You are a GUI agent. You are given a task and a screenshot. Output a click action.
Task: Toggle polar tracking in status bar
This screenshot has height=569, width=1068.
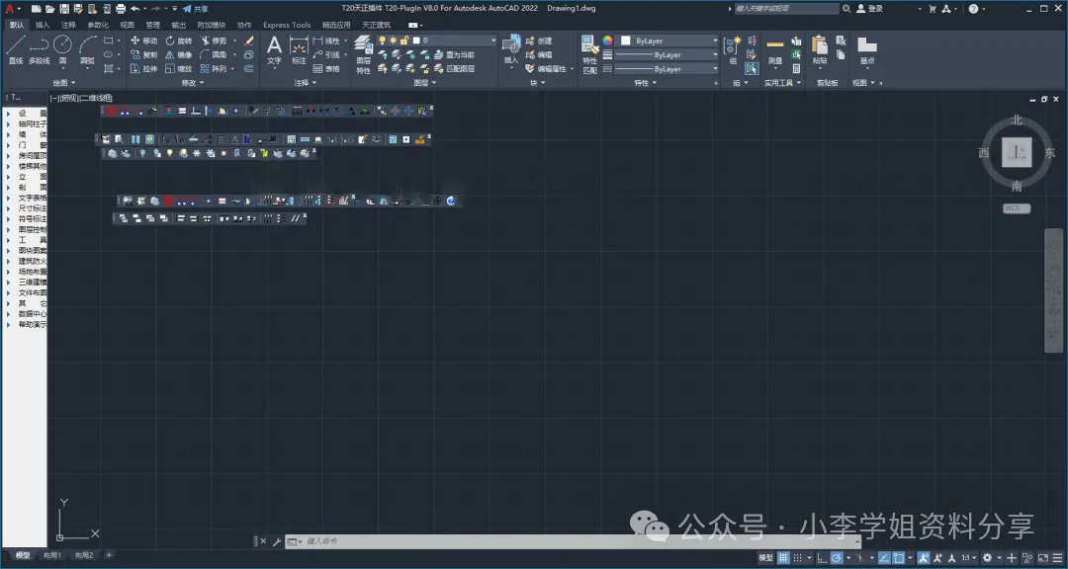tap(838, 558)
